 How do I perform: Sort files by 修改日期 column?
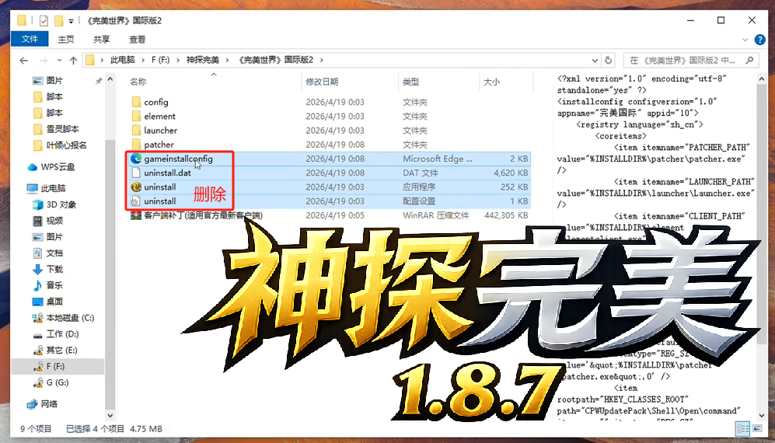[x=322, y=82]
